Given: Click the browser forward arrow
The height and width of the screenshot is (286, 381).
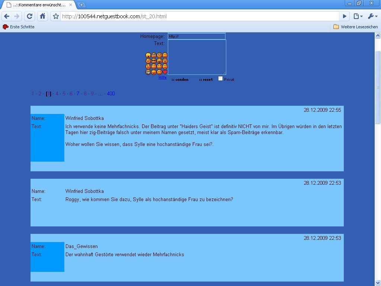Looking at the screenshot, I should pos(17,16).
